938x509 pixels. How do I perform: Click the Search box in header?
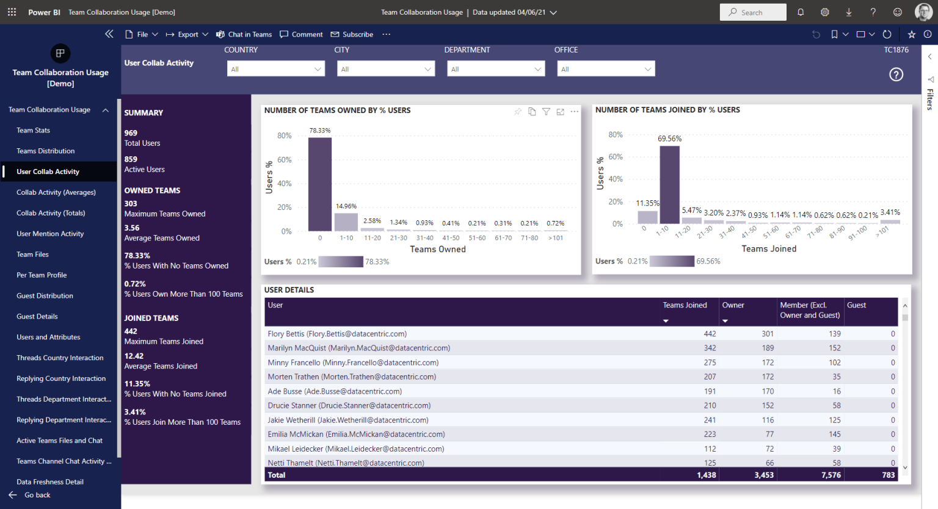tap(753, 12)
